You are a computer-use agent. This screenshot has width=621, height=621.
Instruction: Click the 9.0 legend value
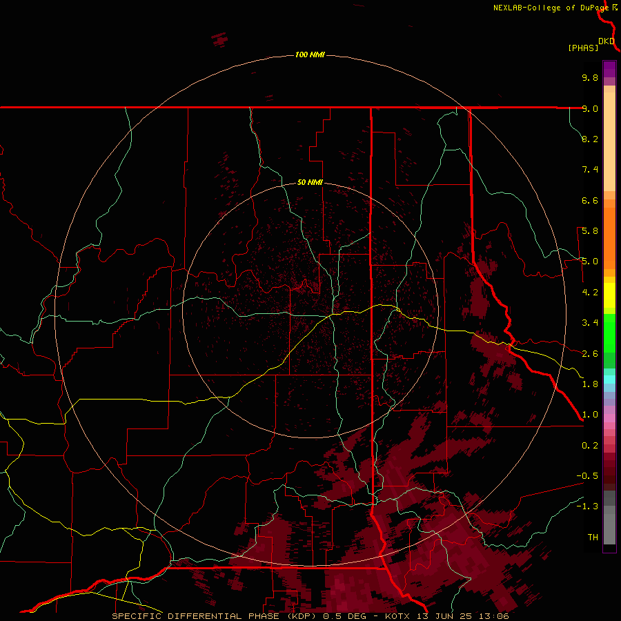[x=590, y=108]
